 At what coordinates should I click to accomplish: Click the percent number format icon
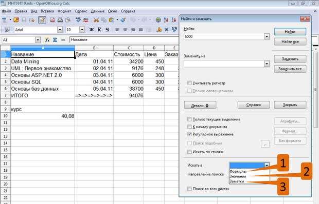tap(166, 30)
